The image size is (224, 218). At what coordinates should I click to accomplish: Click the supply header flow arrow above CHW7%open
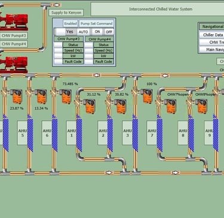[165, 76]
